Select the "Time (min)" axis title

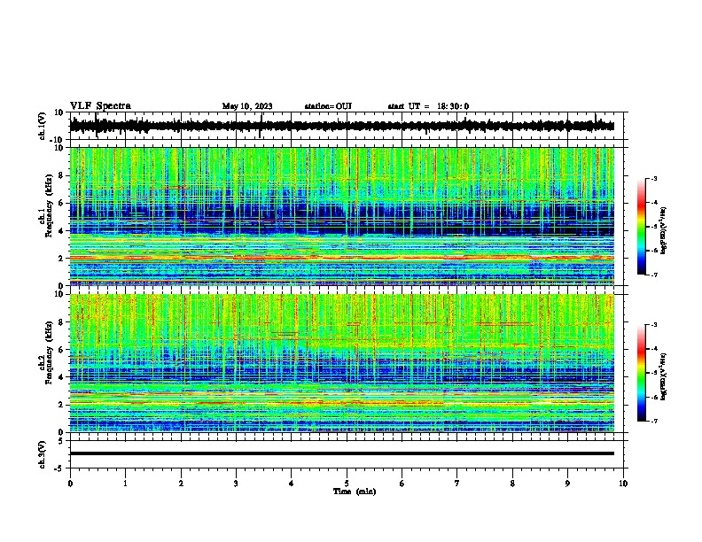click(x=355, y=492)
